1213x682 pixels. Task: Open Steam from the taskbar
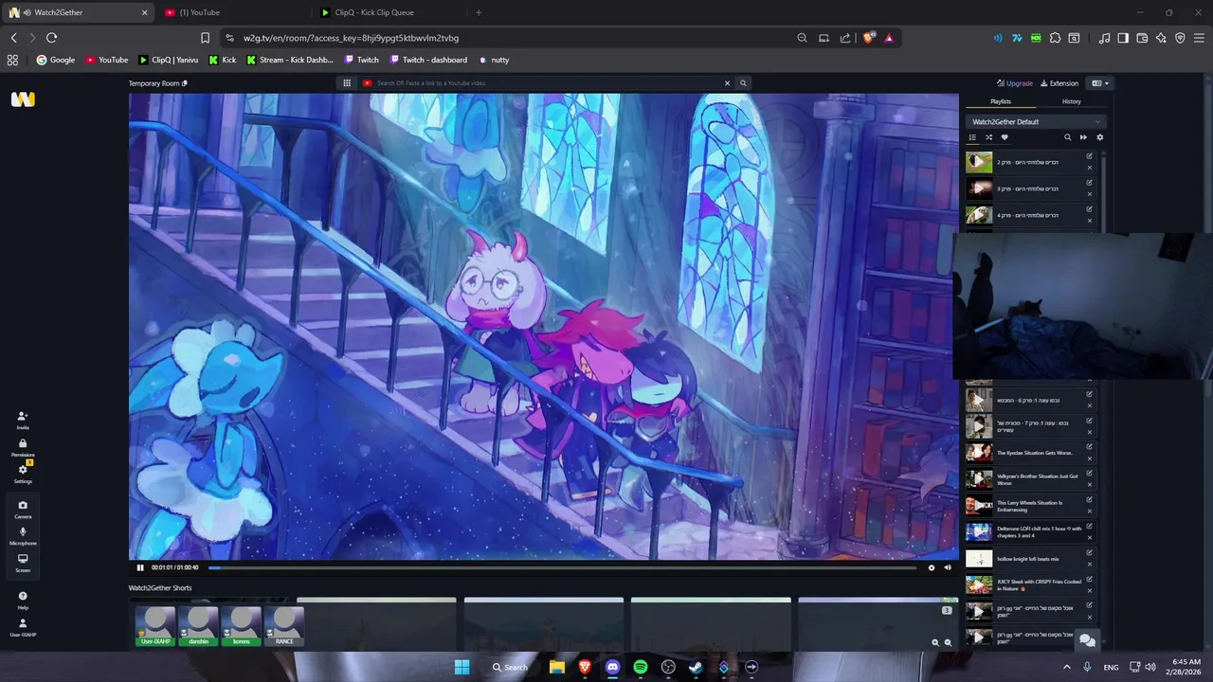coord(696,667)
